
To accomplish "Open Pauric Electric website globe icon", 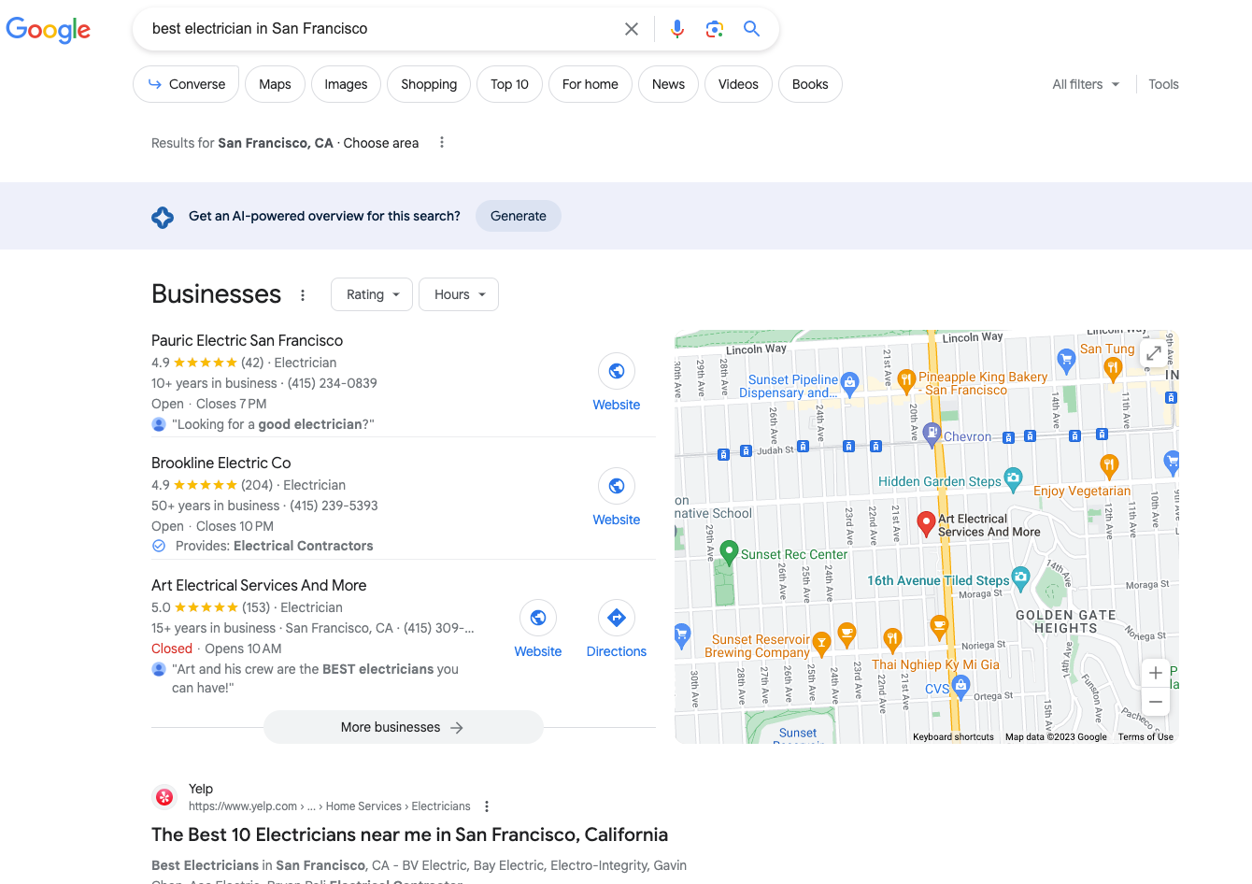I will click(617, 371).
